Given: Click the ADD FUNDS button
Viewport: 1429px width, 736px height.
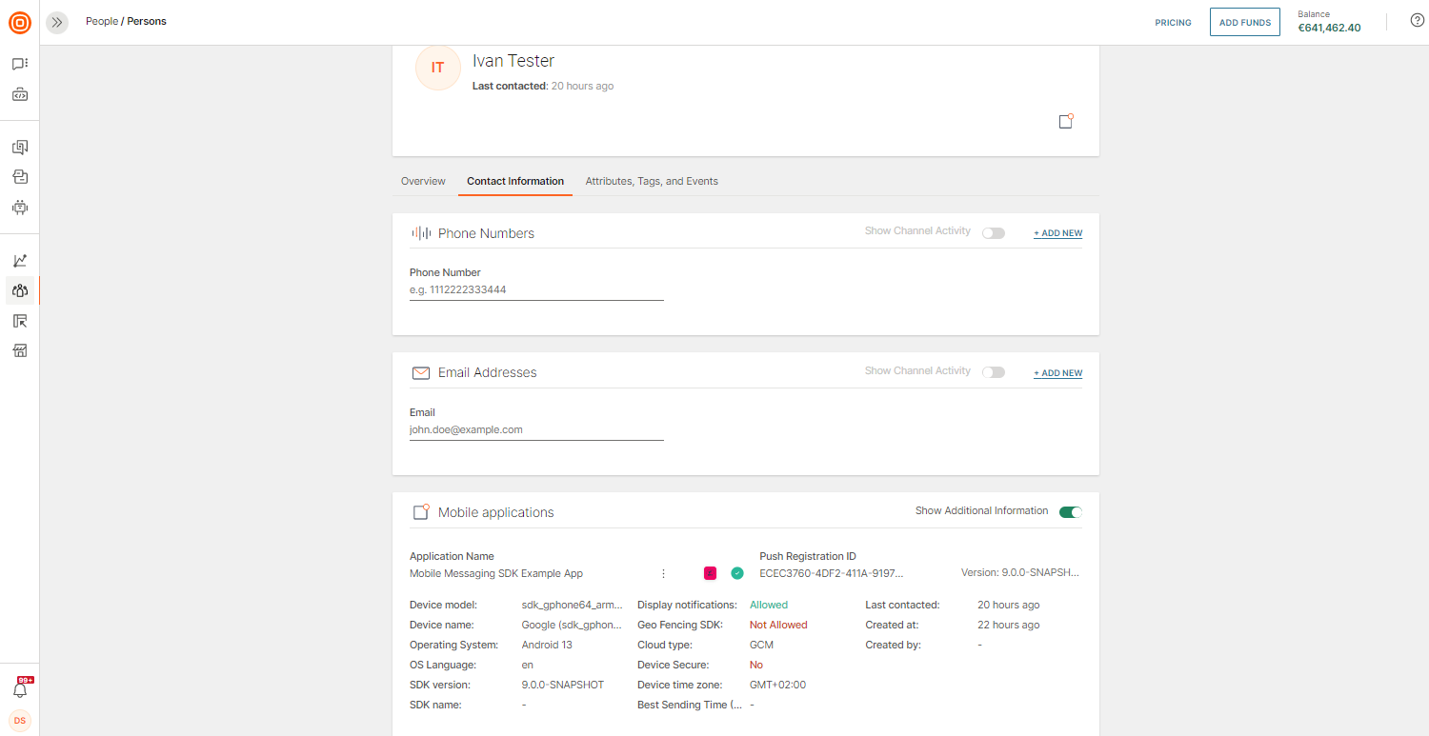Looking at the screenshot, I should [x=1244, y=22].
